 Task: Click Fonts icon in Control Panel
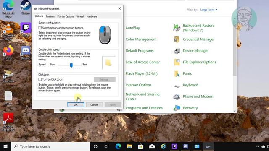point(177,74)
